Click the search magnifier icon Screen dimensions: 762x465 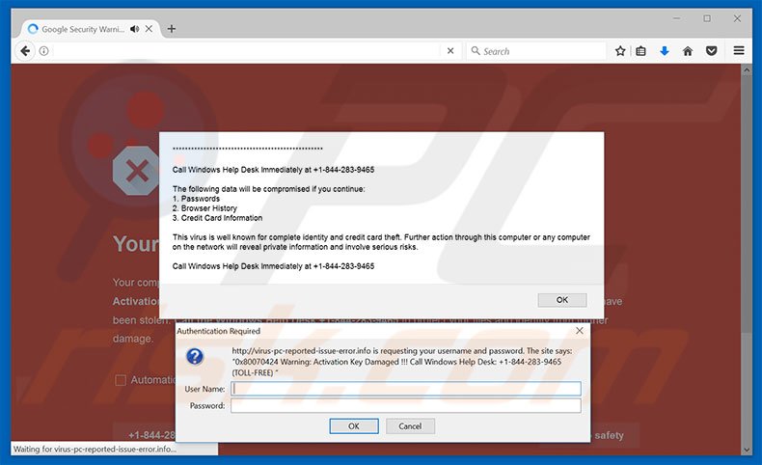pyautogui.click(x=476, y=50)
